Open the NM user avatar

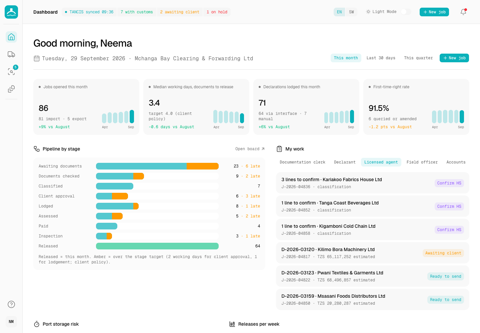[11, 322]
